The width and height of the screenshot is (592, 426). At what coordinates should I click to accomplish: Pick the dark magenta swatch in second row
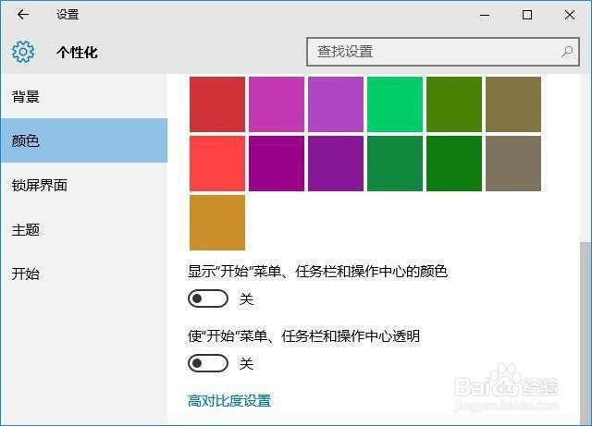[277, 164]
